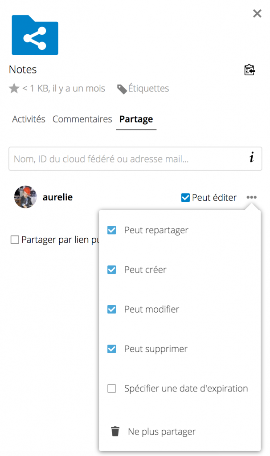Enable Spécifier une date d'expiration
The height and width of the screenshot is (456, 270).
[x=111, y=388]
